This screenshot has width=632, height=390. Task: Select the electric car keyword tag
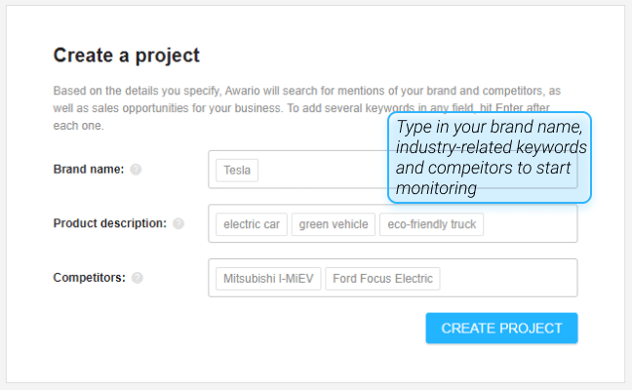[252, 224]
